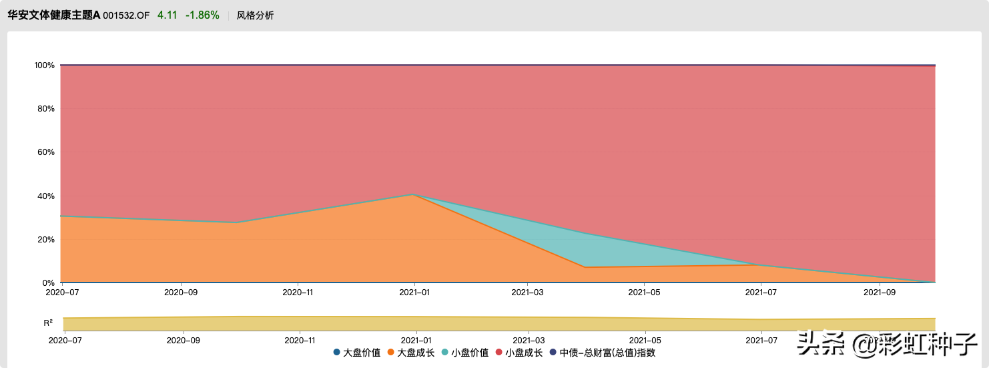Viewport: 989px width, 368px height.
Task: Click 2021-07 label on main chart axis
Action: [763, 293]
